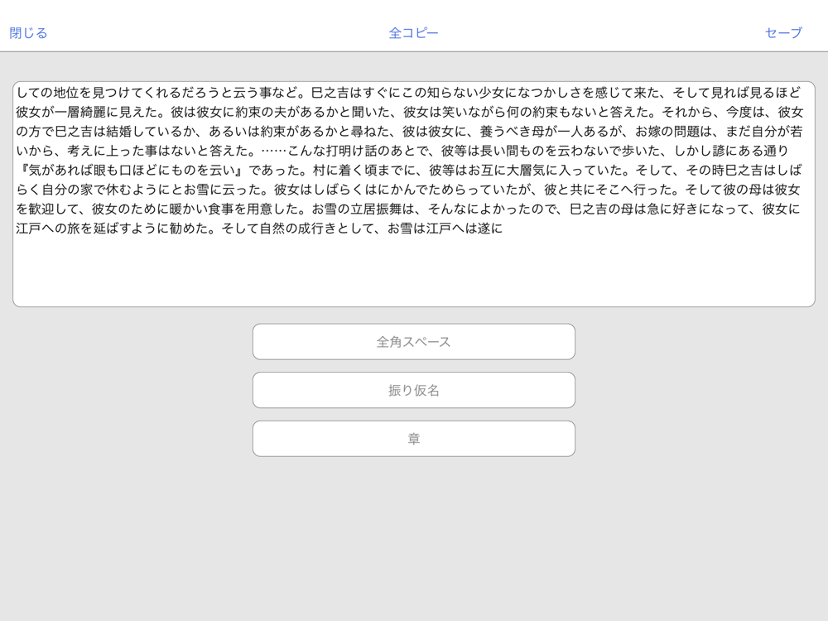Click the first line starting しての地位を見つけて
828x621 pixels.
pos(408,93)
